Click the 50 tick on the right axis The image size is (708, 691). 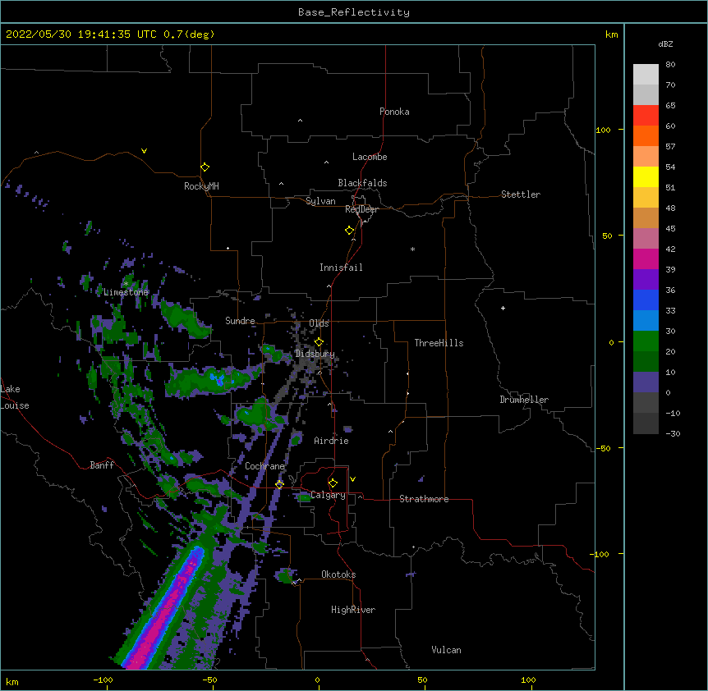coord(607,236)
